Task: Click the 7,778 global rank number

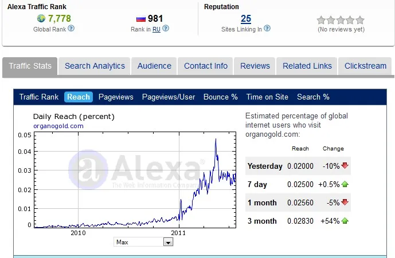Action: click(x=60, y=18)
